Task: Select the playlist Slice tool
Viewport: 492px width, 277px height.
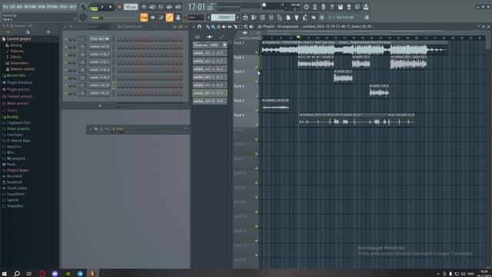Action: 235,27
